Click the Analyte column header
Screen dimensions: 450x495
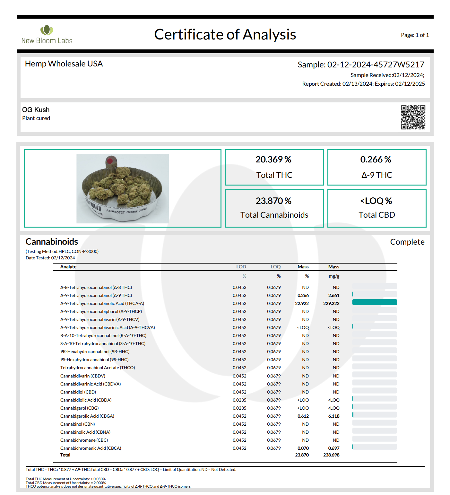[x=68, y=267]
